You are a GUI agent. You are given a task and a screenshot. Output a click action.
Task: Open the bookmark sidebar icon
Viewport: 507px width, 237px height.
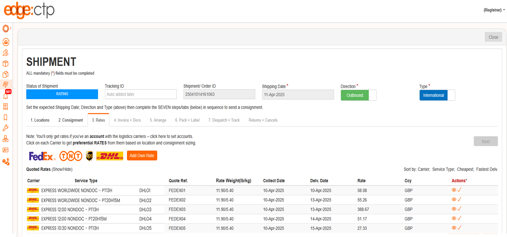pos(5,117)
